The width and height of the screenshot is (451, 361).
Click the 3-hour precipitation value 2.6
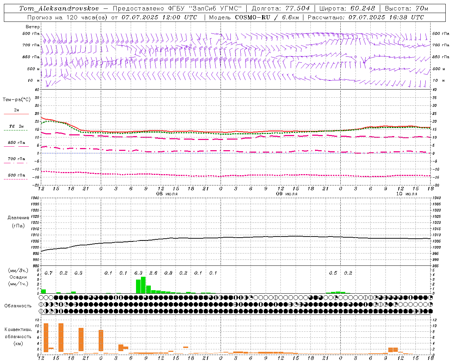tap(153, 273)
